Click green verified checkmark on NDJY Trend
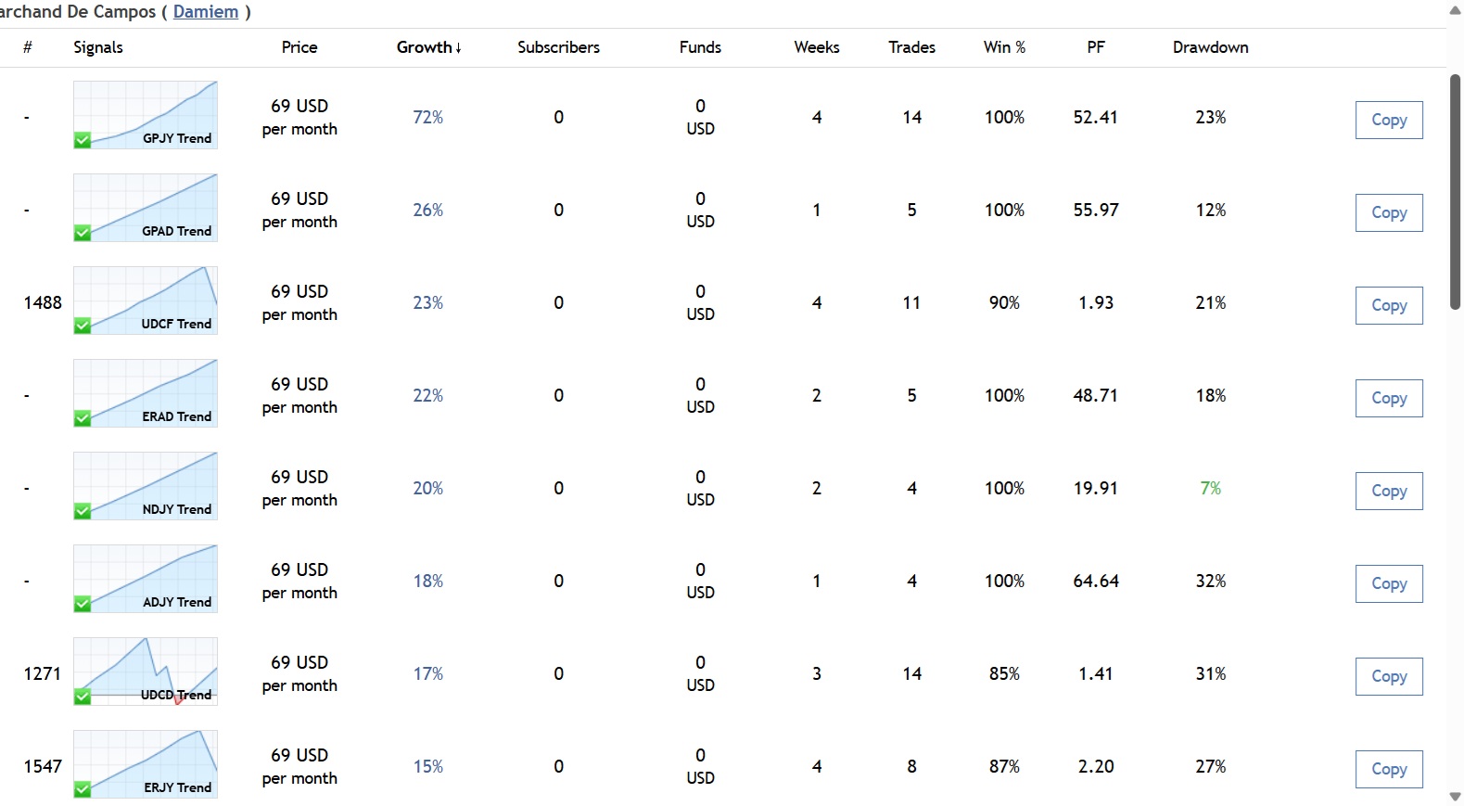This screenshot has width=1464, height=806. (83, 511)
